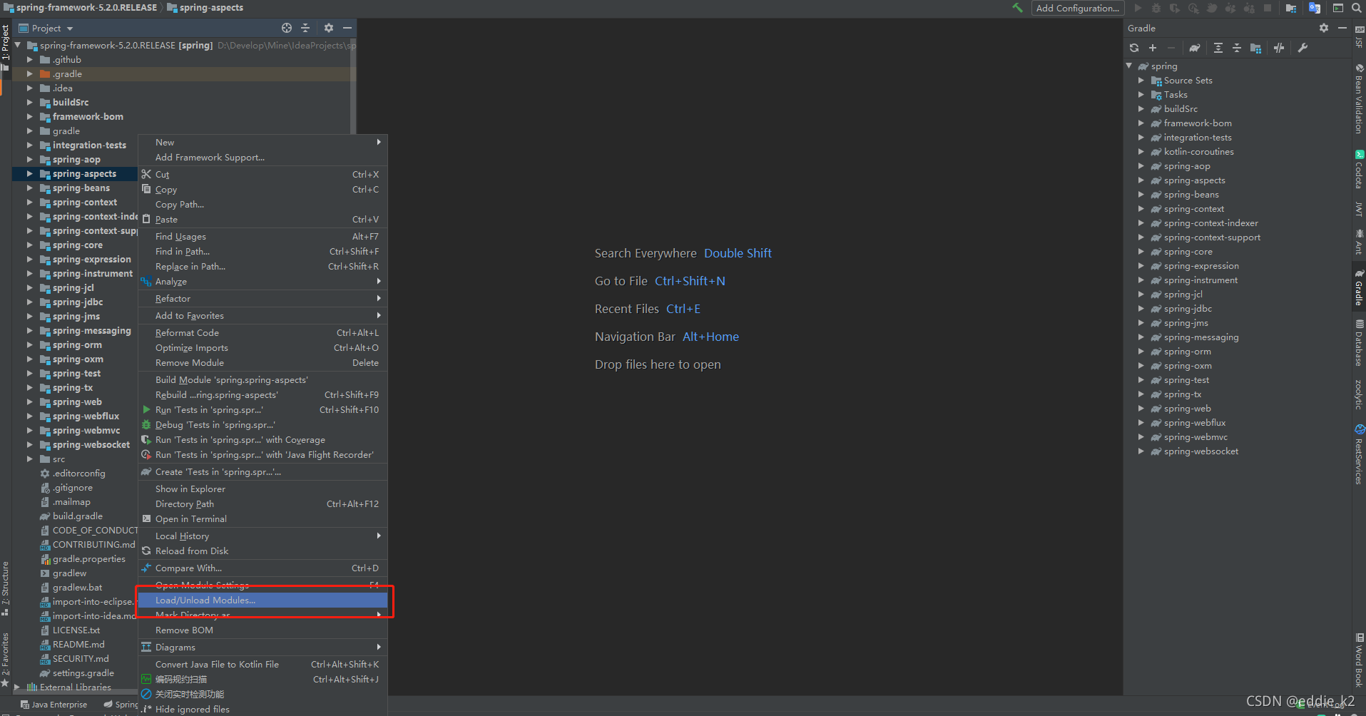The height and width of the screenshot is (716, 1366).
Task: Expand the buildSrc folder in Project tree
Action: [x=30, y=103]
